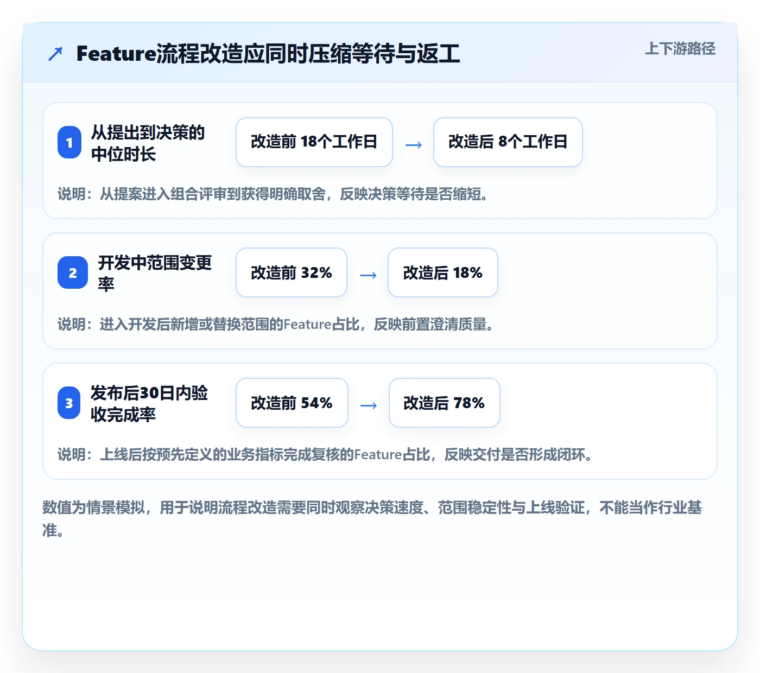760x673 pixels.
Task: Click the 改造前 18个工作日 pill
Action: 314,142
